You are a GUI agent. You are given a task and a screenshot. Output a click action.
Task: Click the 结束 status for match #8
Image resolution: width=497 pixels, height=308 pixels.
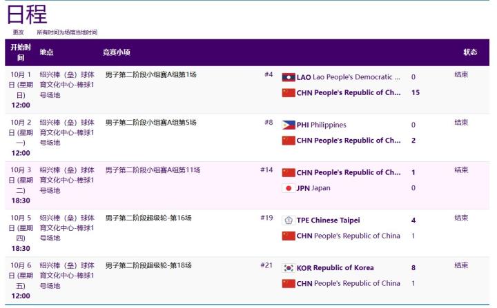tap(461, 122)
